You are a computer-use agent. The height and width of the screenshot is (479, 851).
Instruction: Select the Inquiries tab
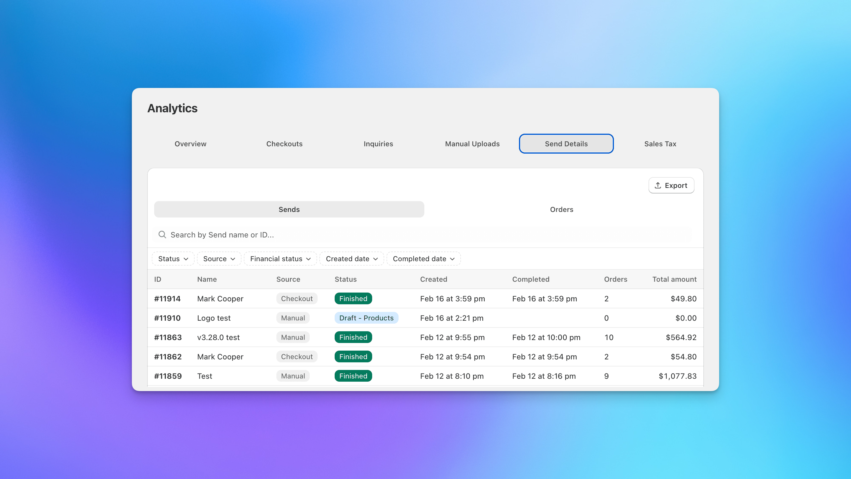[x=378, y=144]
